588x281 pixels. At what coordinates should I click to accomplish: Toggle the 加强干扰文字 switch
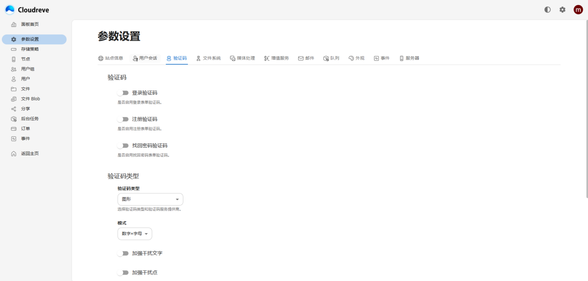123,253
